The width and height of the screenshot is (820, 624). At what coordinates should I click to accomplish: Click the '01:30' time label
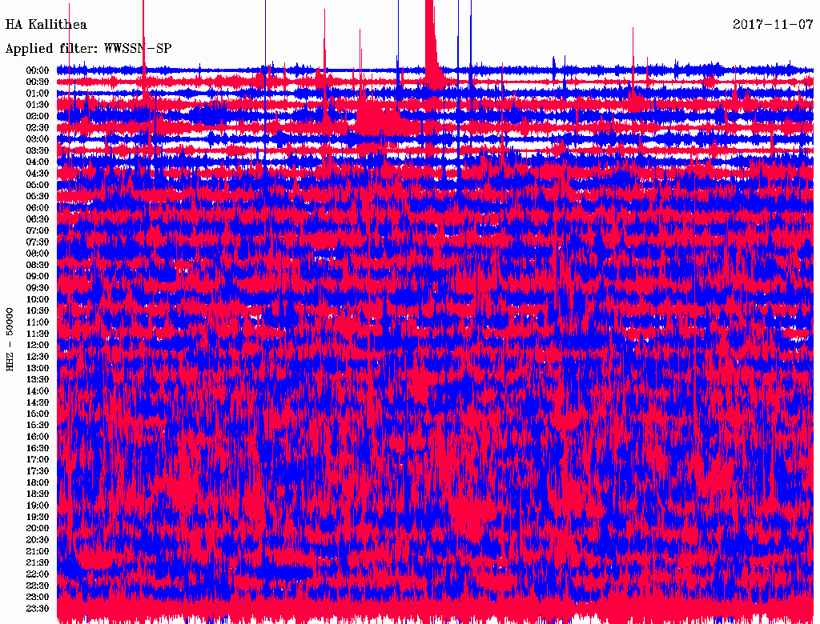tap(38, 105)
